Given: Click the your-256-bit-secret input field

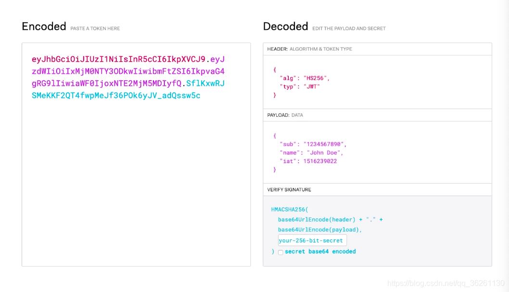Looking at the screenshot, I should 312,240.
